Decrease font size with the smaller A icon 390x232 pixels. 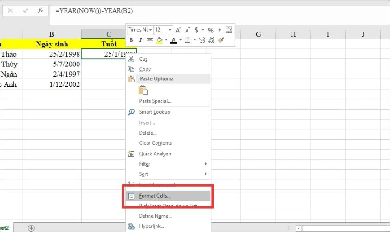click(187, 30)
